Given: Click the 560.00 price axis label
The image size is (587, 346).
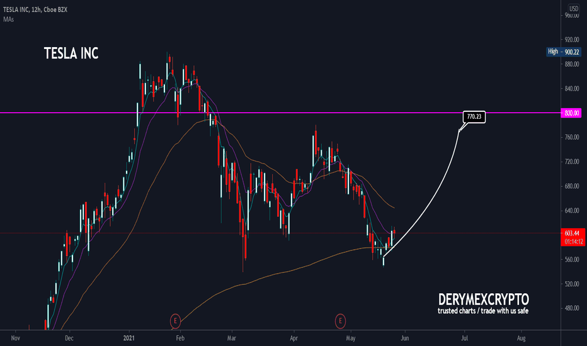Looking at the screenshot, I should click(572, 259).
